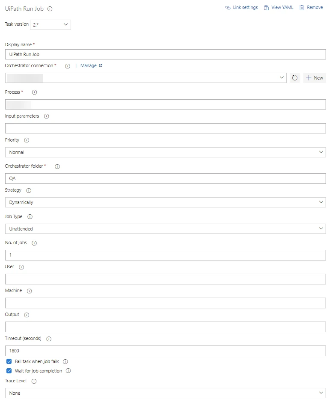
Task: Open the Job Type dropdown
Action: coord(166,229)
